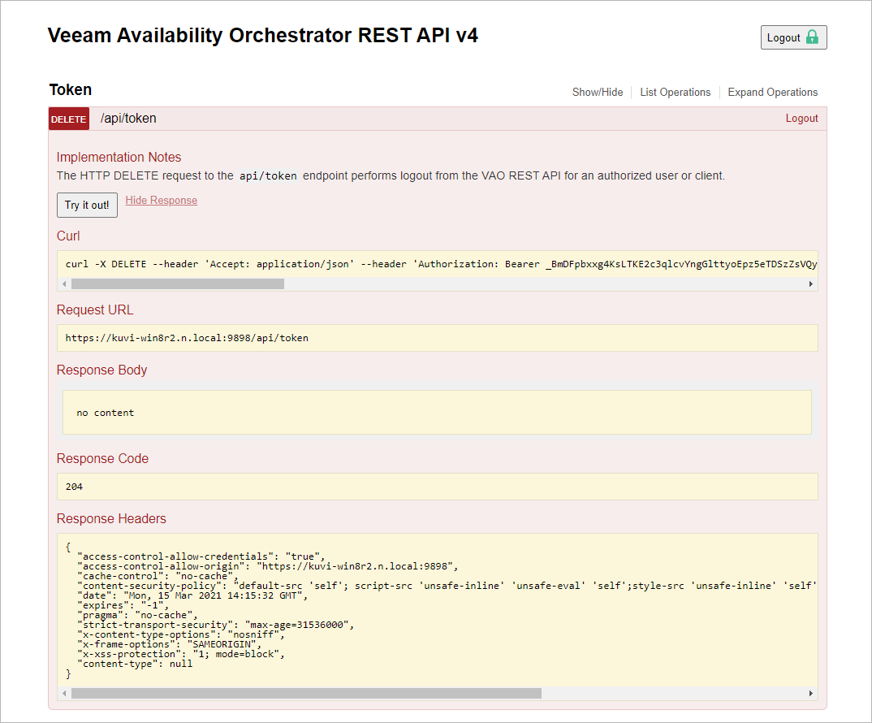Click the "strict-transport-security" header line
Image resolution: width=872 pixels, height=723 pixels.
[x=216, y=625]
